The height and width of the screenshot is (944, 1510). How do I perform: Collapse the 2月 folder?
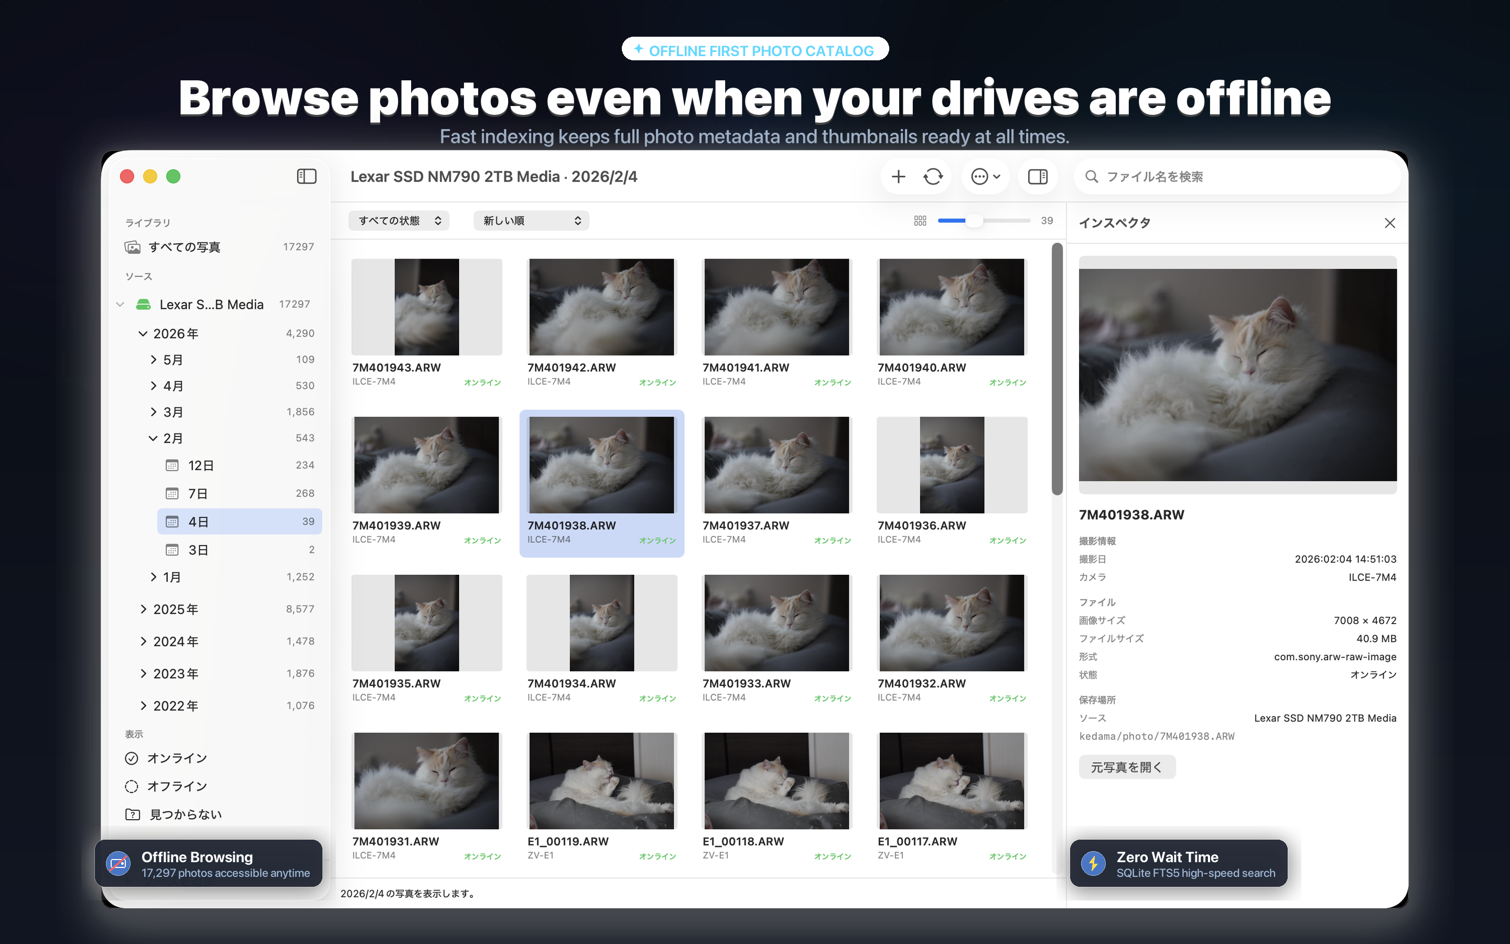click(153, 438)
